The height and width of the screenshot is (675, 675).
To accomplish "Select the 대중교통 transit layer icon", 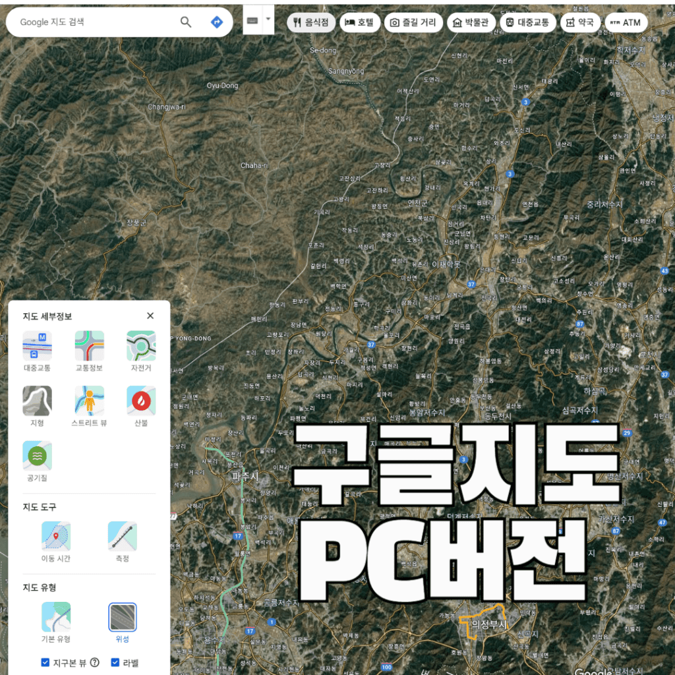I will tap(38, 345).
